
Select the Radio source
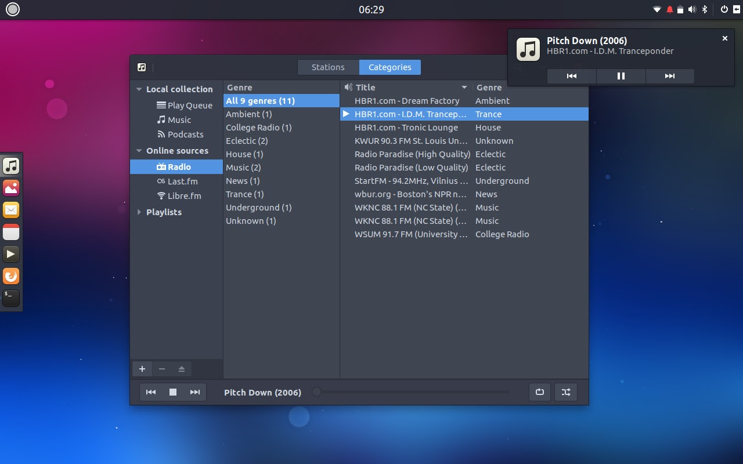click(x=176, y=167)
